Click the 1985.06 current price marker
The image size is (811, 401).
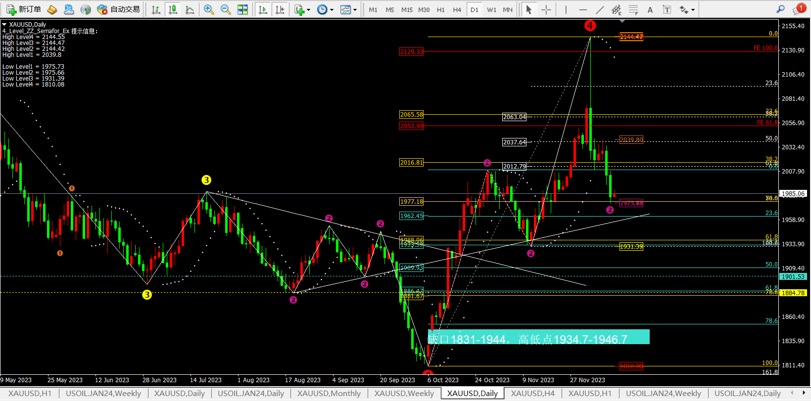[793, 194]
